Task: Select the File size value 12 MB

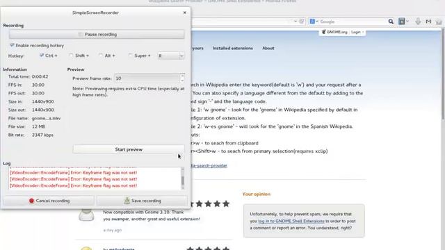Action: (38, 126)
